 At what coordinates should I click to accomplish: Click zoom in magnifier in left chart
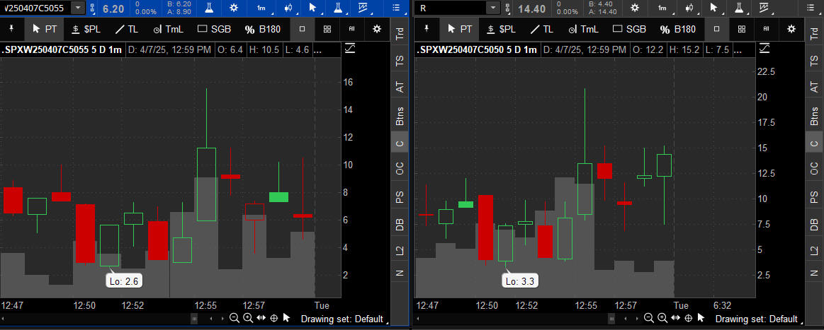point(248,318)
